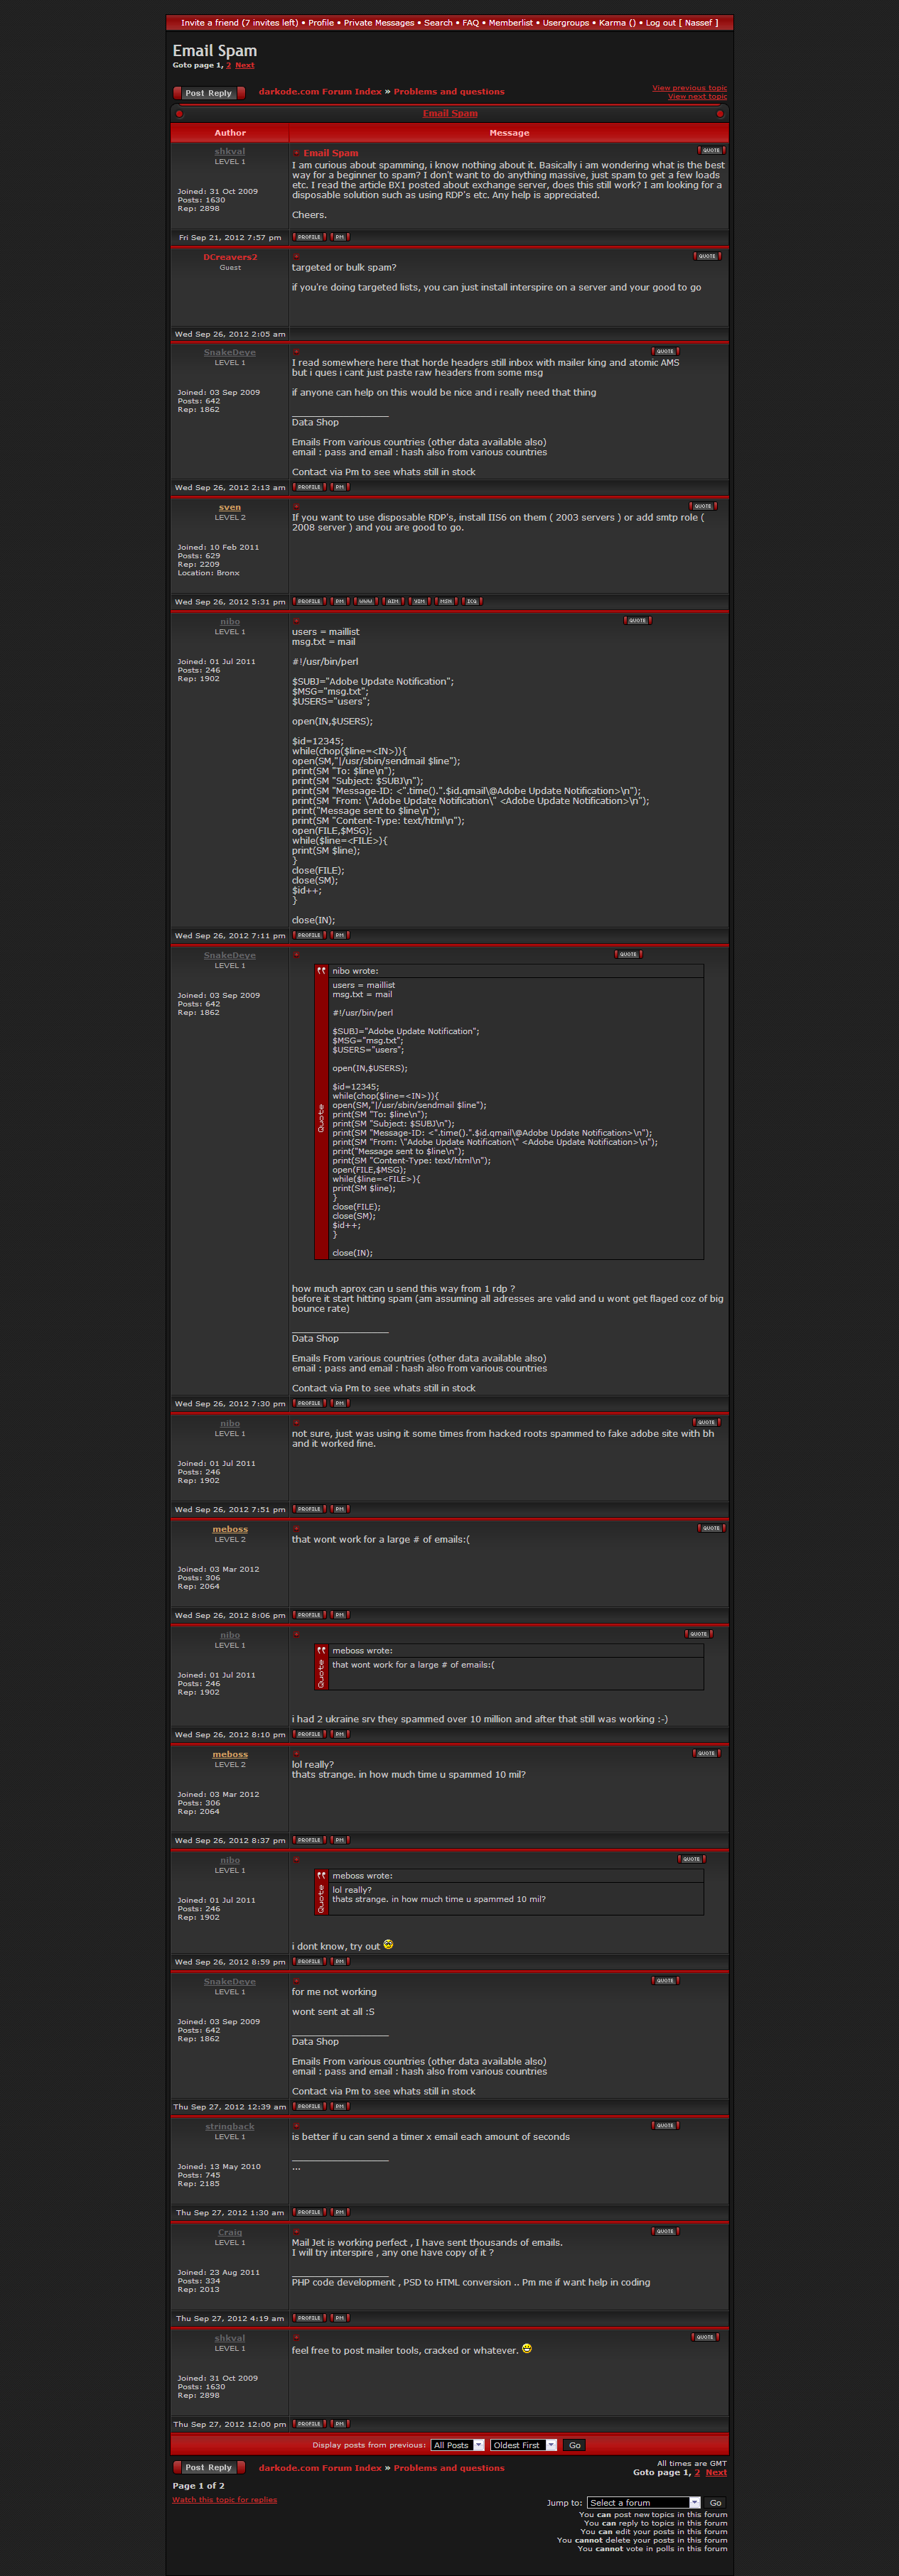Image resolution: width=899 pixels, height=2576 pixels.
Task: Follow the View next topic link
Action: tap(696, 97)
